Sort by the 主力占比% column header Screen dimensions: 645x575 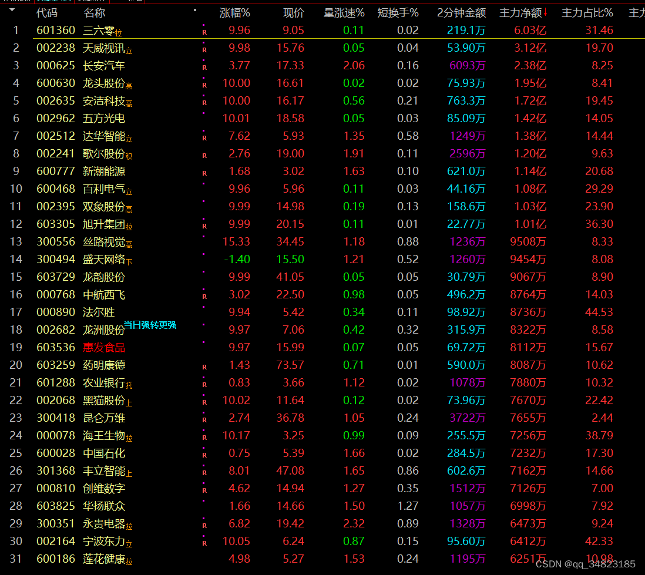tap(587, 13)
